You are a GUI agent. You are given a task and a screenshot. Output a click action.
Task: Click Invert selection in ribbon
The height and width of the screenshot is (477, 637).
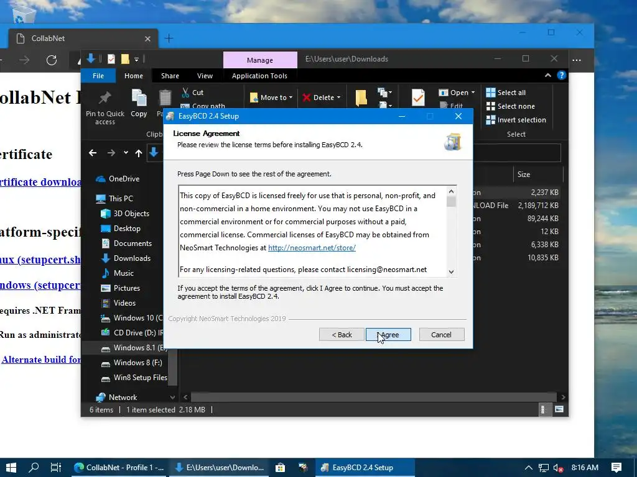coord(516,120)
